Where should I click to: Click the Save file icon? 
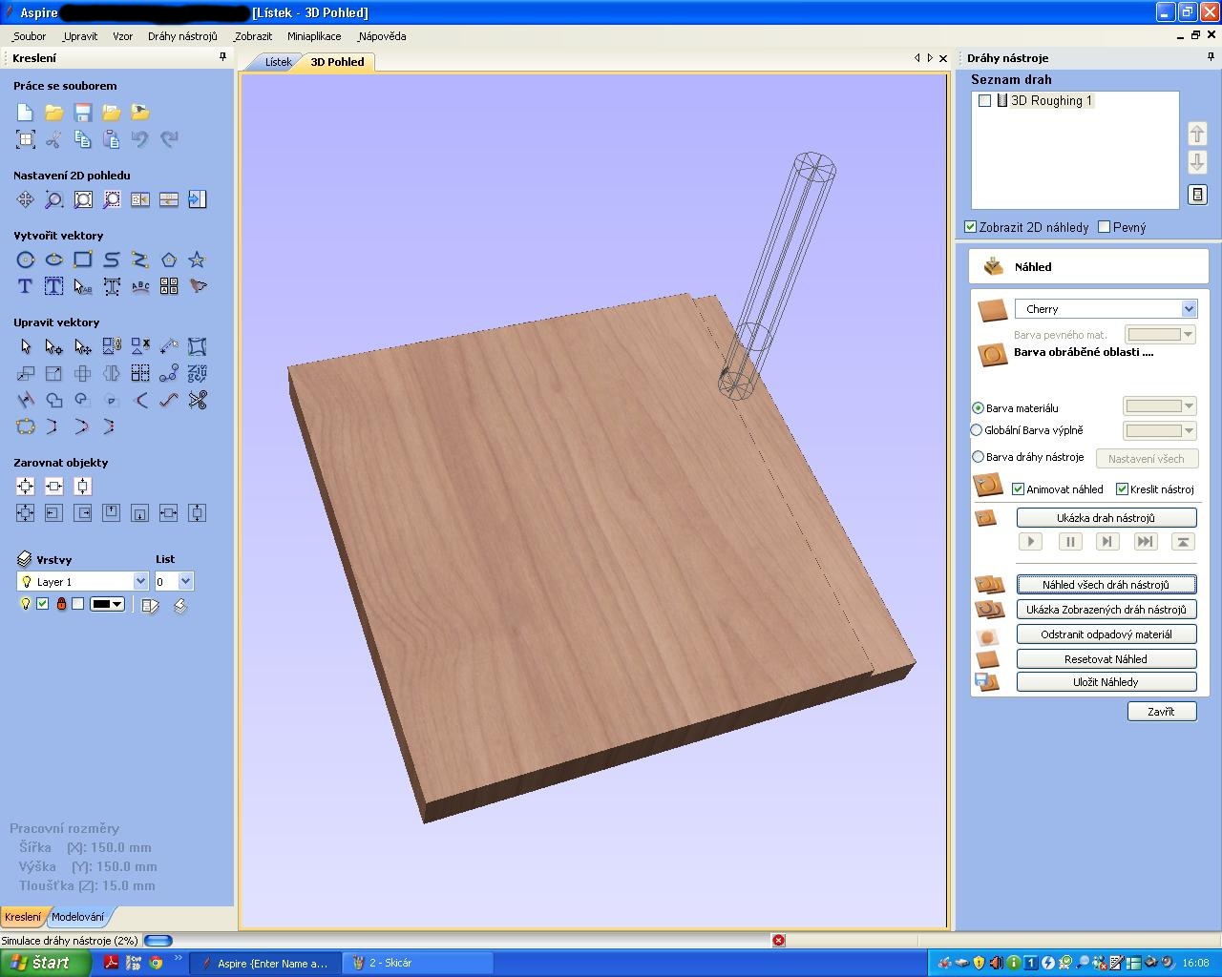(x=83, y=113)
